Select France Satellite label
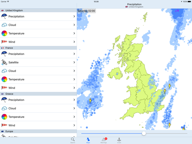 pyautogui.click(x=14, y=63)
